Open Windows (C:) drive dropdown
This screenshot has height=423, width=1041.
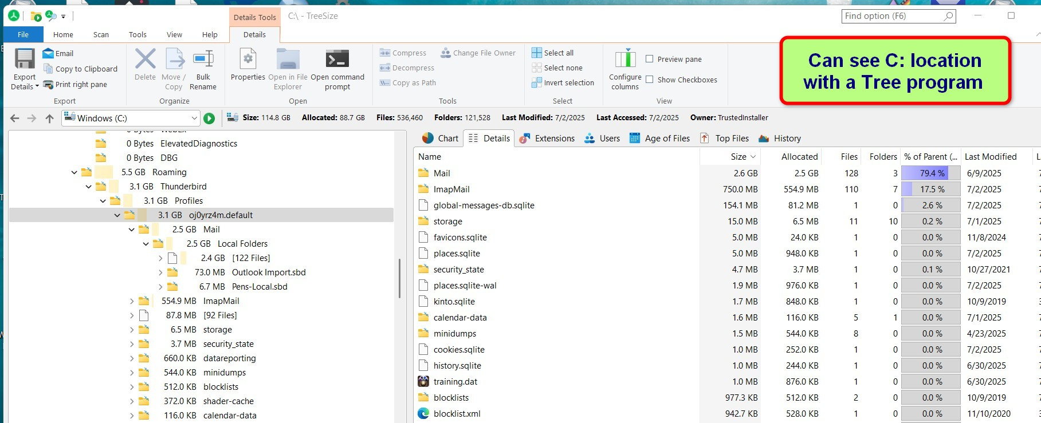tap(194, 118)
